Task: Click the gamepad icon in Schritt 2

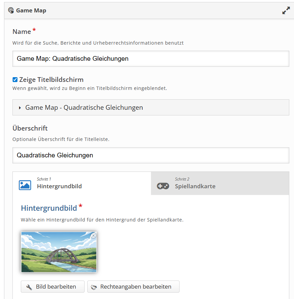Action: [163, 186]
